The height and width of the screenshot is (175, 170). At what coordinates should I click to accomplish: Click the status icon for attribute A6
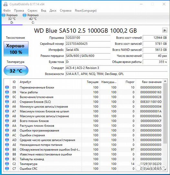coord(7,107)
